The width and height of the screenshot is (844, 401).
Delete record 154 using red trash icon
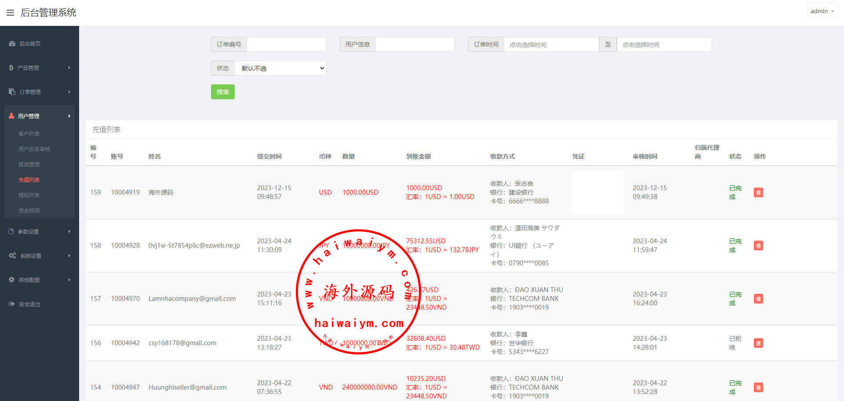[758, 387]
